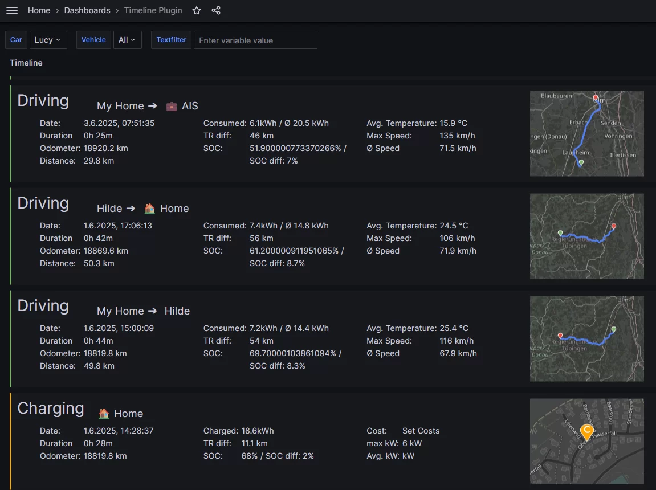This screenshot has width=656, height=490.
Task: Click odometer value '18920.2 km'
Action: 106,148
